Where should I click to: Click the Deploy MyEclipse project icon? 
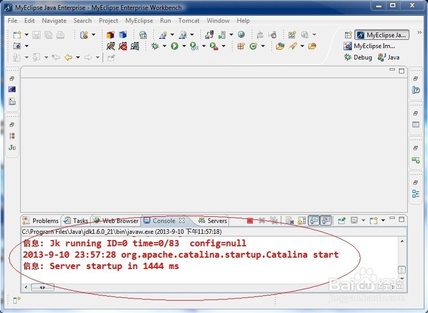[209, 35]
